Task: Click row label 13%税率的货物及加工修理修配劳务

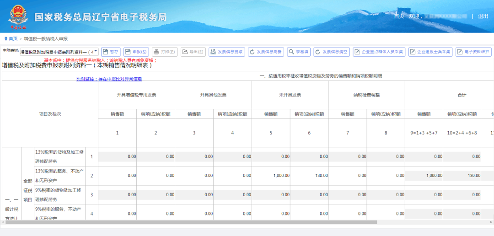Action: click(x=59, y=156)
